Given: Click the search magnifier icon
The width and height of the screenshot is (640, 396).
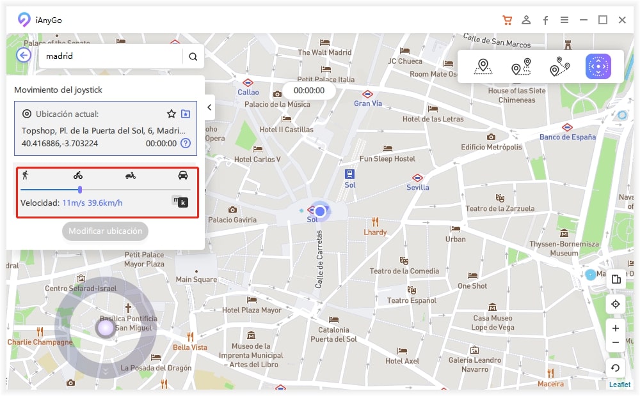Looking at the screenshot, I should point(193,56).
